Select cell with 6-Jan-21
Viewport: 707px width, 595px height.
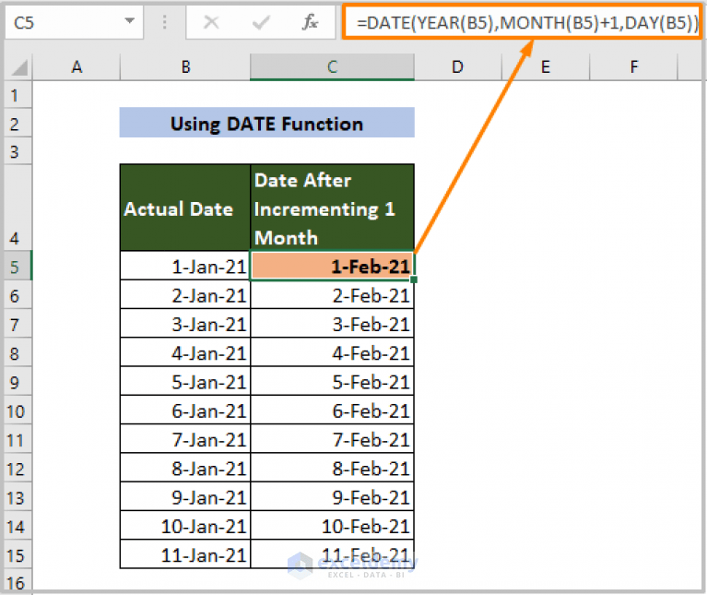point(185,411)
